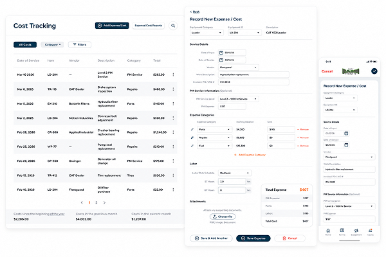Viewport: 386px width, 257px height.
Task: Click the Add Expense/Cost button
Action: point(112,26)
